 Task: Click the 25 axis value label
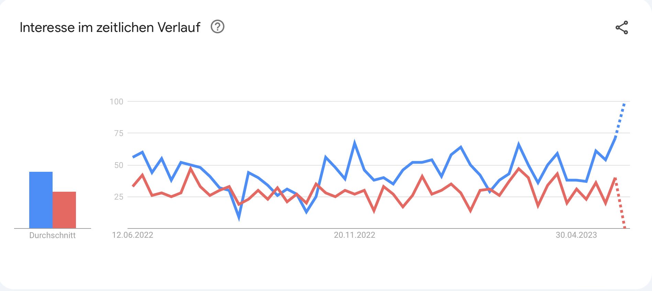(119, 197)
